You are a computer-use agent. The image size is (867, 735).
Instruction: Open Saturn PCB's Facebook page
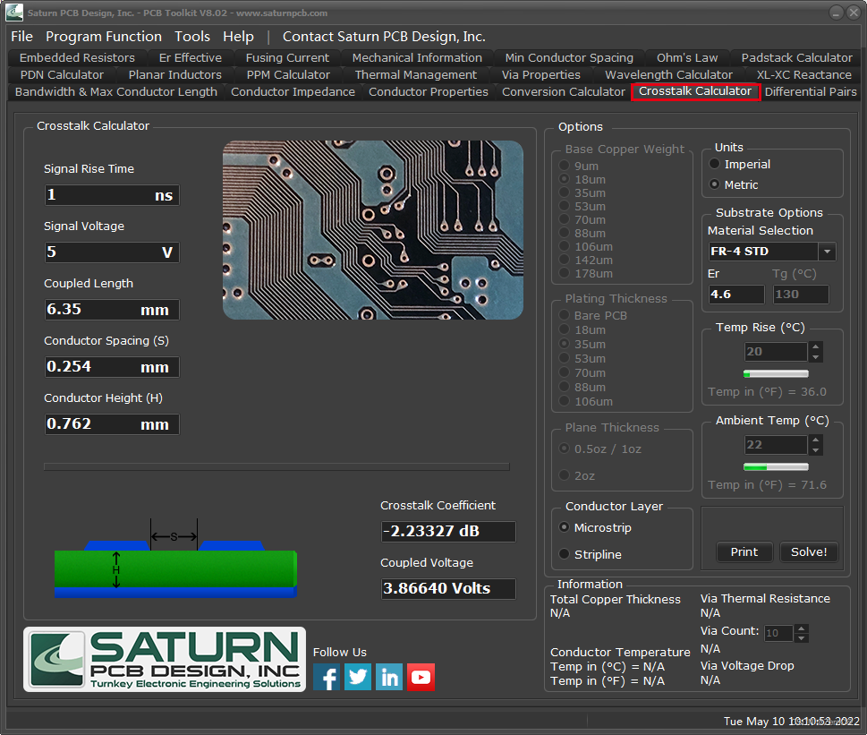tap(326, 677)
